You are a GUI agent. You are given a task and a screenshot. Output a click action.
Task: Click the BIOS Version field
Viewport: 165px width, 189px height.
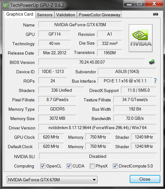[92, 62]
